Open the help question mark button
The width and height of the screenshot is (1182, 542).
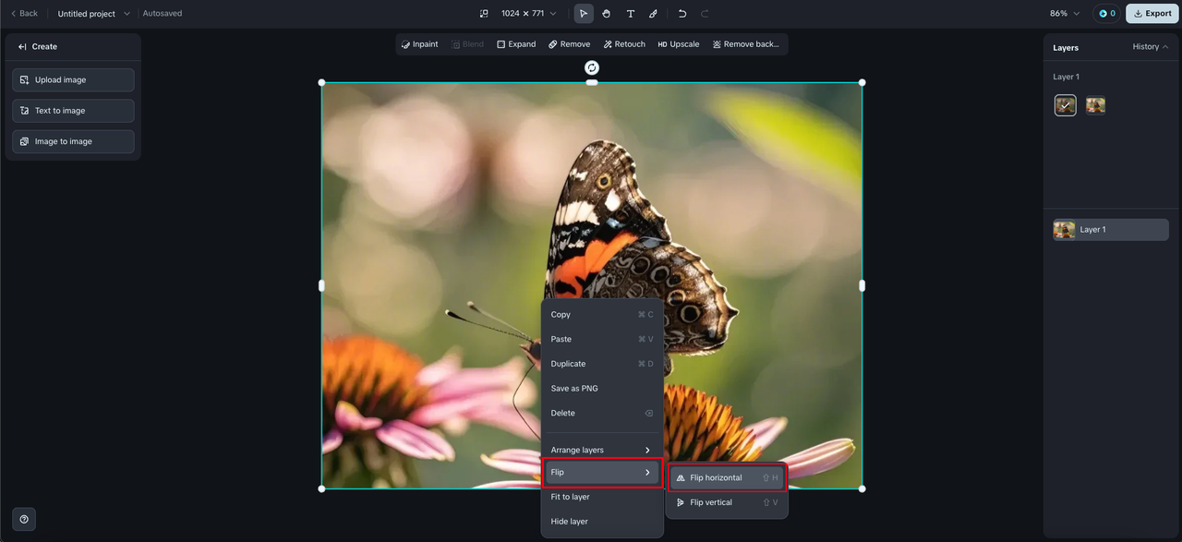[24, 519]
